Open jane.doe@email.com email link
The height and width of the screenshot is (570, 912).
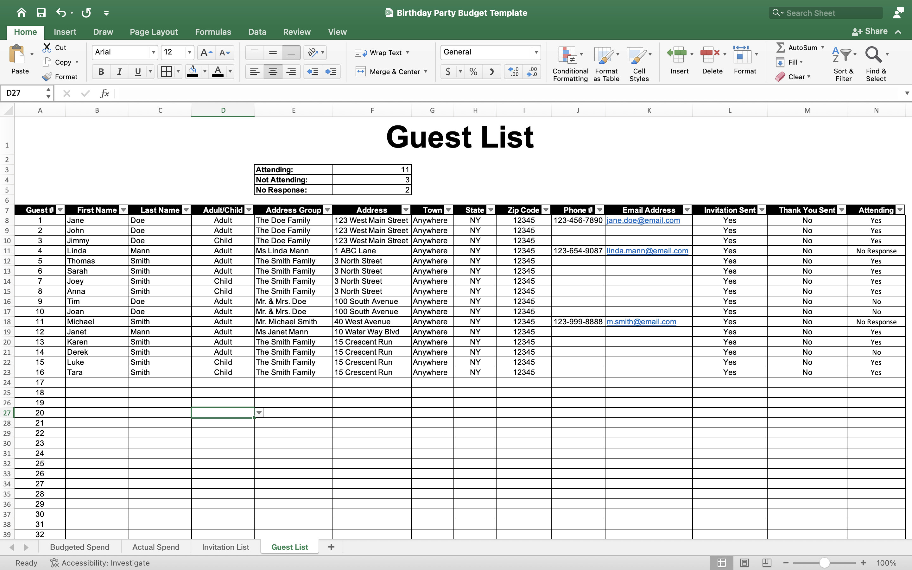click(643, 220)
